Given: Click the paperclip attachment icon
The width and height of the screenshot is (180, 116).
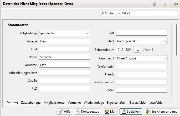Looking at the screenshot, I should click(155, 4).
